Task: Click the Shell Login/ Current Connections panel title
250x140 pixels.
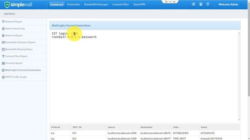Action: [71, 25]
